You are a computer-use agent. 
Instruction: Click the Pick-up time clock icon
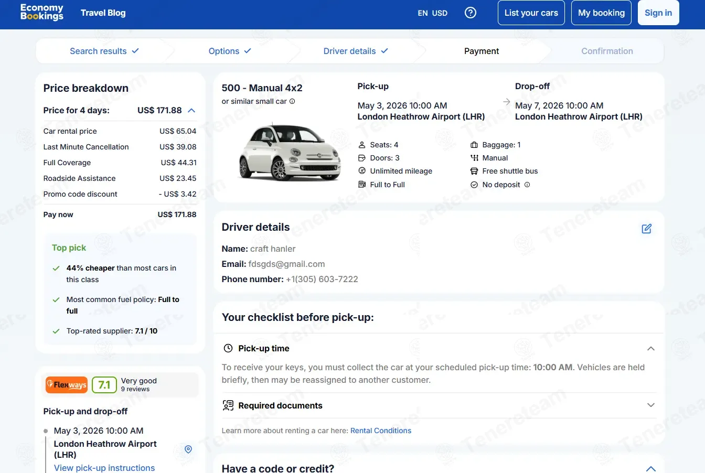[x=228, y=348]
